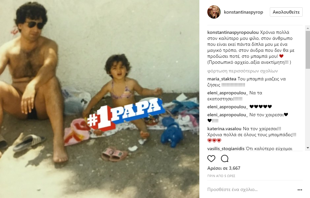The height and width of the screenshot is (198, 310).
Task: Open katerina.vasalou's profile link
Action: pos(224,129)
